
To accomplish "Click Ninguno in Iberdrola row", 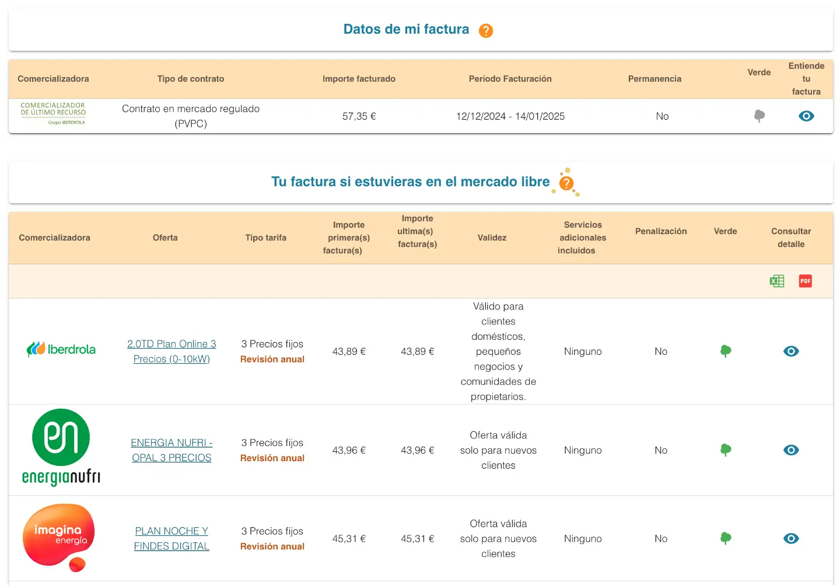I will tap(583, 351).
